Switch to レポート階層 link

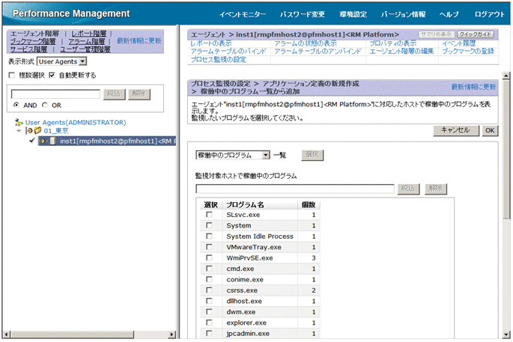tap(88, 34)
